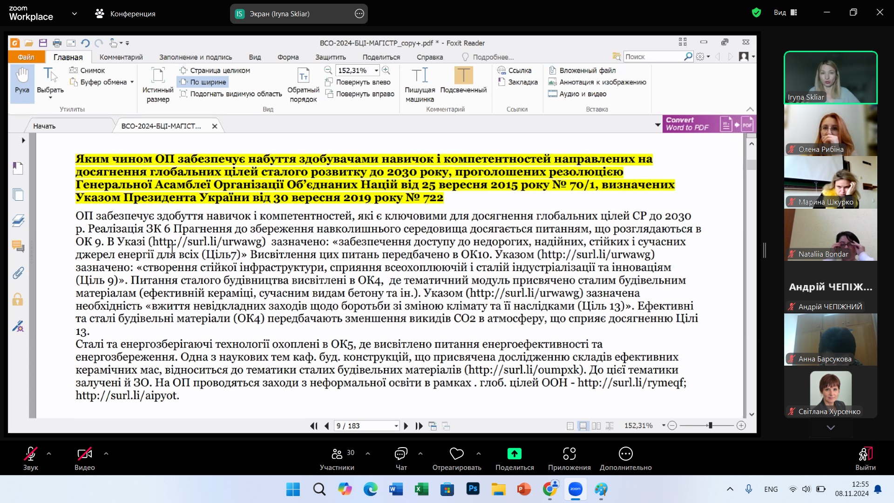Viewport: 894px width, 503px height.
Task: Open the attachments paperclip panel
Action: pos(18,272)
